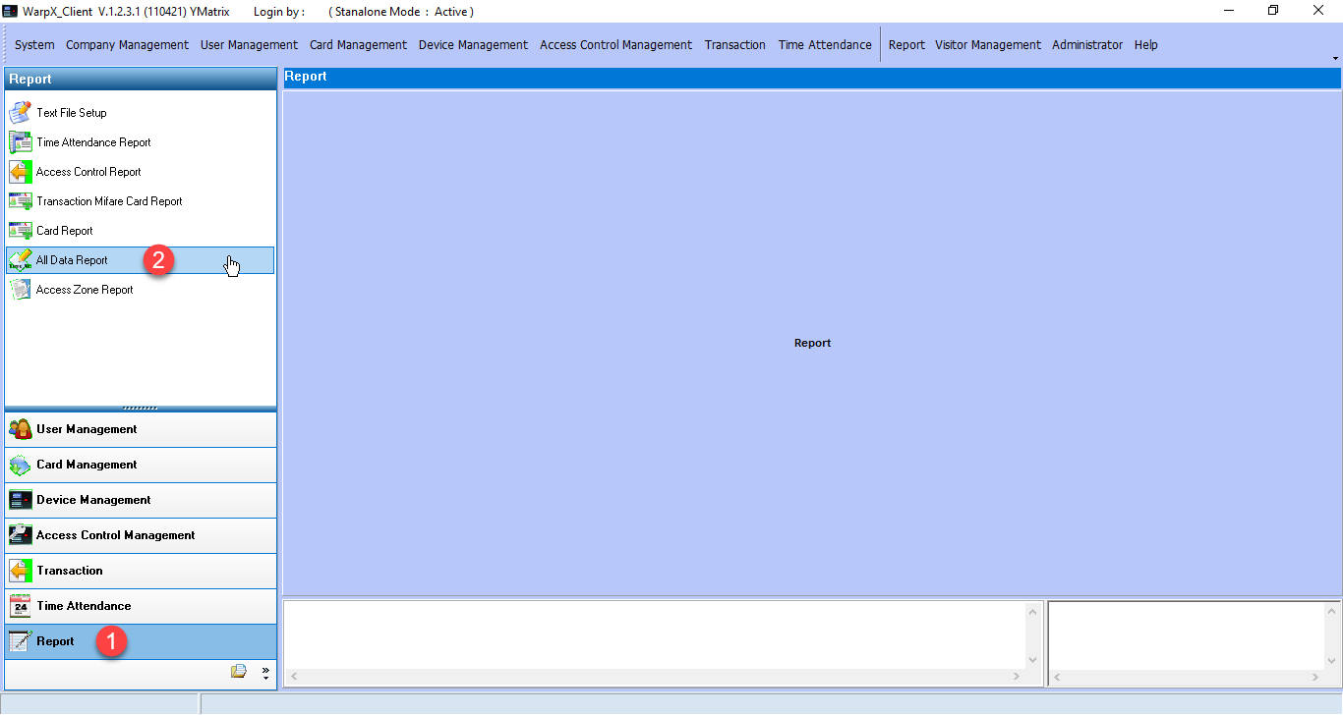The height and width of the screenshot is (715, 1343).
Task: Switch to Card Management navigation pane
Action: (x=141, y=465)
